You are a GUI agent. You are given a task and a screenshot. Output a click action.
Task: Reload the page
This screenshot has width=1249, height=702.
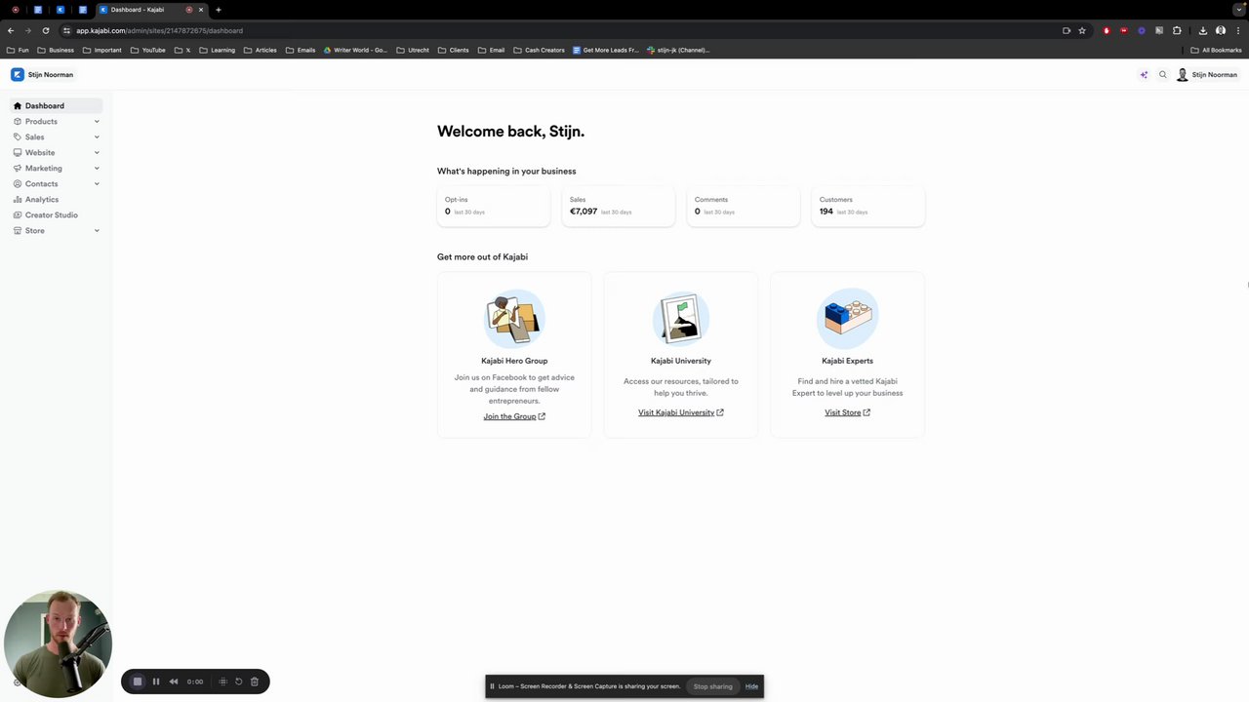point(45,30)
